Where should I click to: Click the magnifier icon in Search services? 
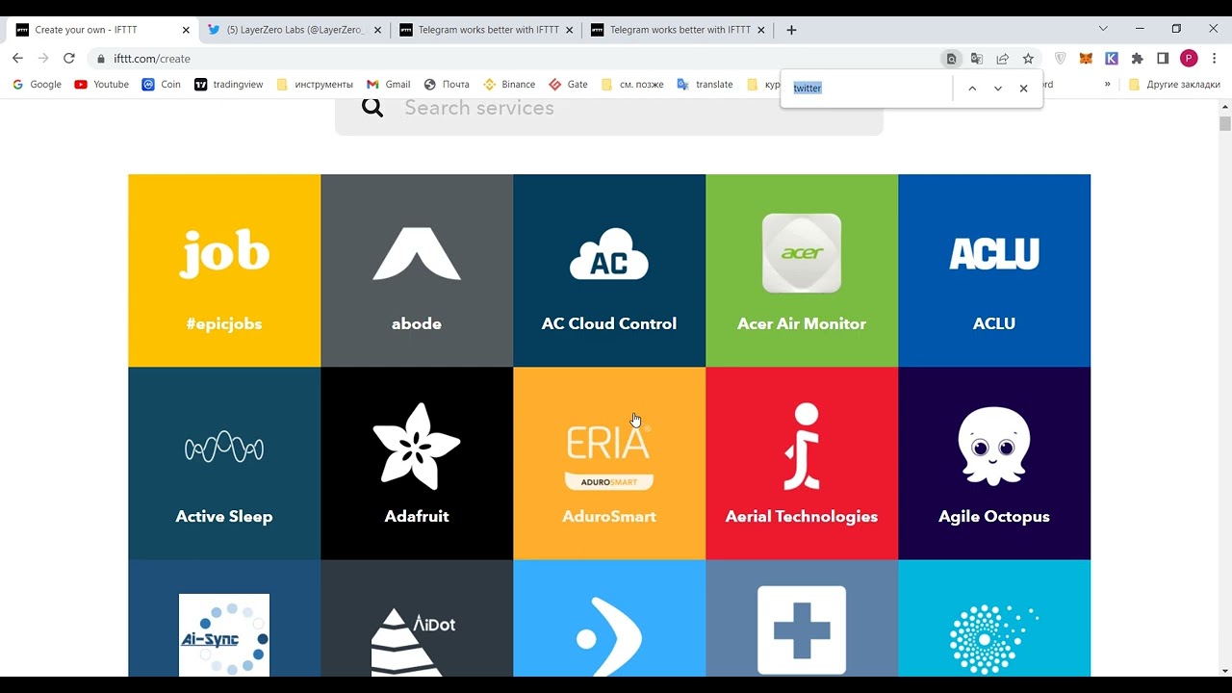[x=372, y=108]
